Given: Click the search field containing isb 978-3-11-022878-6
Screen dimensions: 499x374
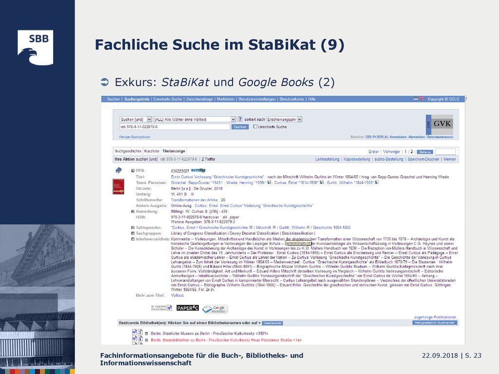Looking at the screenshot, I should tap(175, 127).
